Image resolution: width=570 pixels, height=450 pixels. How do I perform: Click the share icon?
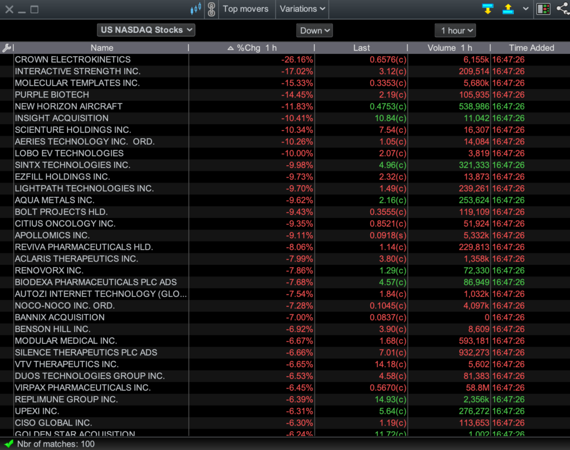point(563,9)
